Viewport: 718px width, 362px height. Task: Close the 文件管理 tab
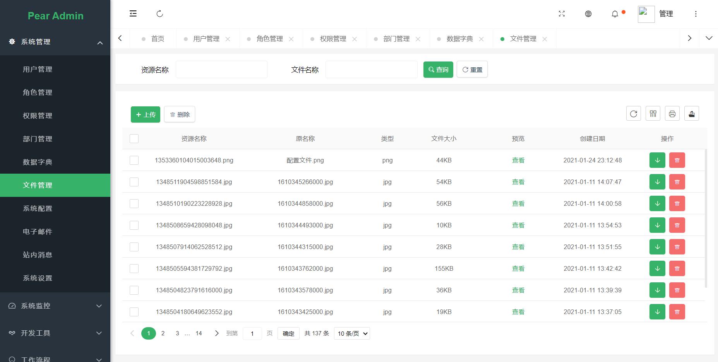pos(545,39)
